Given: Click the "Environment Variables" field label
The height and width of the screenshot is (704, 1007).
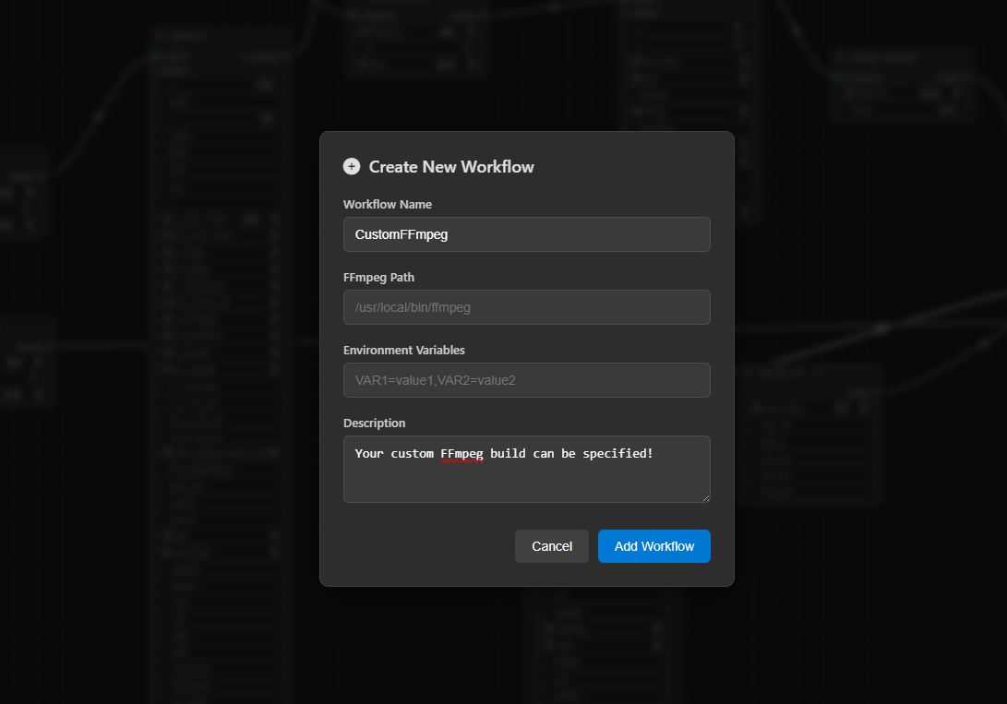Looking at the screenshot, I should pyautogui.click(x=403, y=351).
